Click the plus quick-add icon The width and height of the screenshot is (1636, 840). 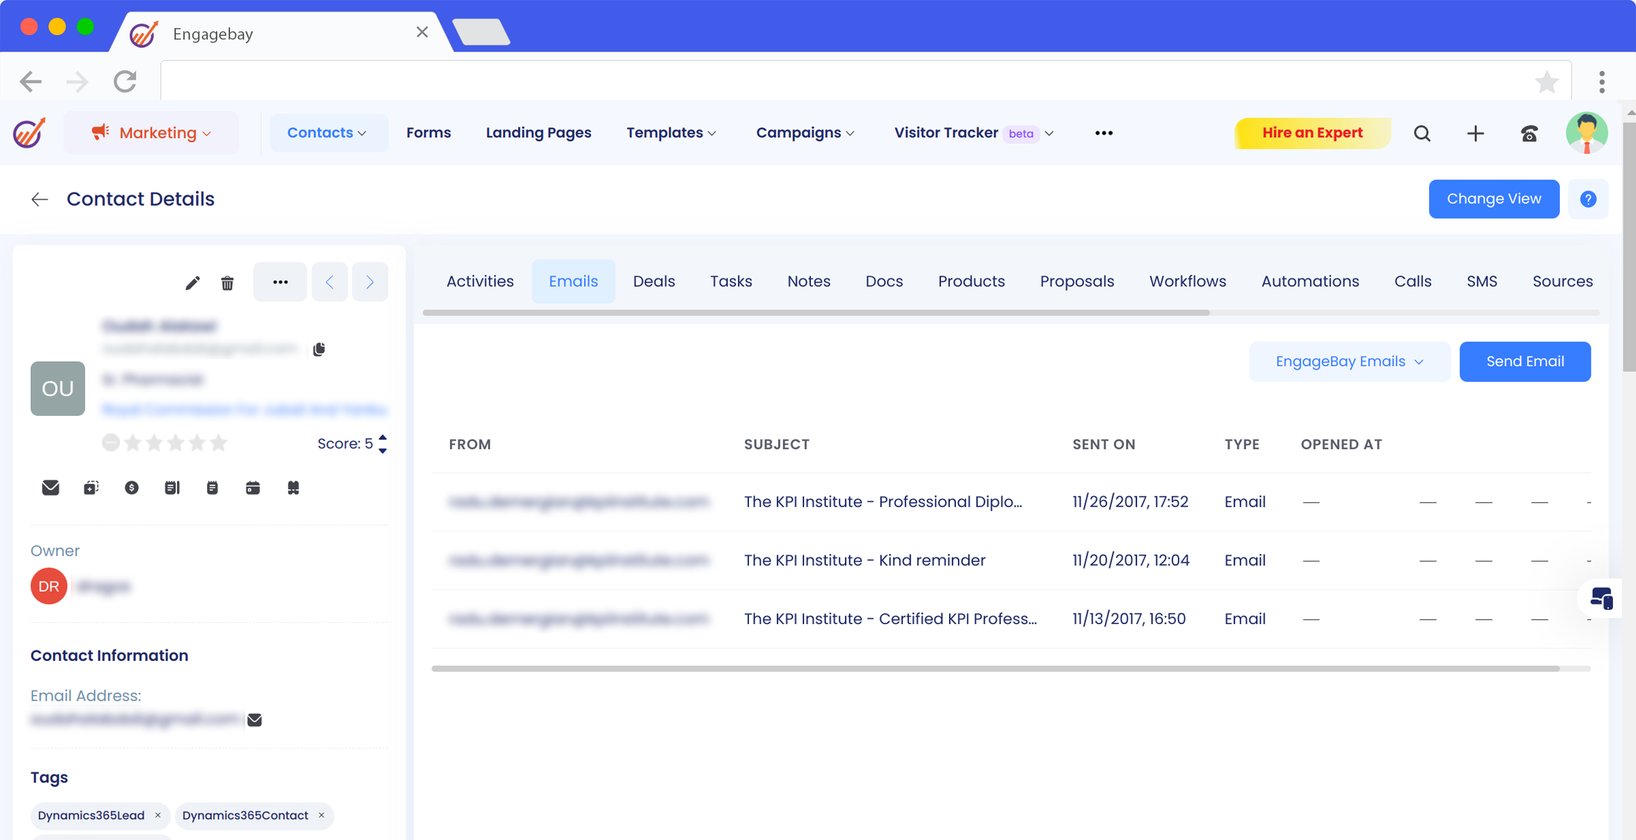[1475, 133]
